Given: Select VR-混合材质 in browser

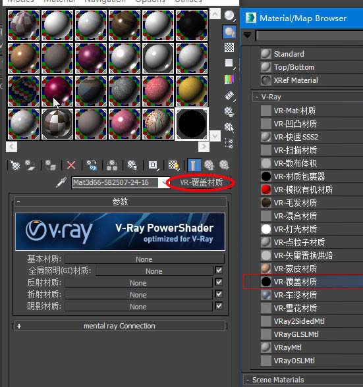Looking at the screenshot, I should (x=312, y=216).
